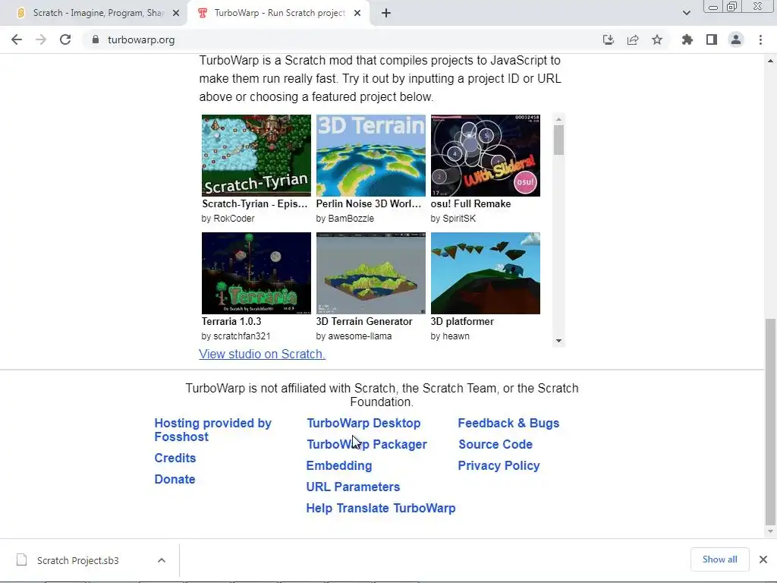Open View studio on Scratch link
The height and width of the screenshot is (583, 777).
pyautogui.click(x=262, y=354)
